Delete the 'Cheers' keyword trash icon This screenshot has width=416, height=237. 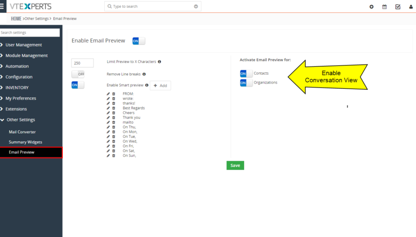[114, 113]
